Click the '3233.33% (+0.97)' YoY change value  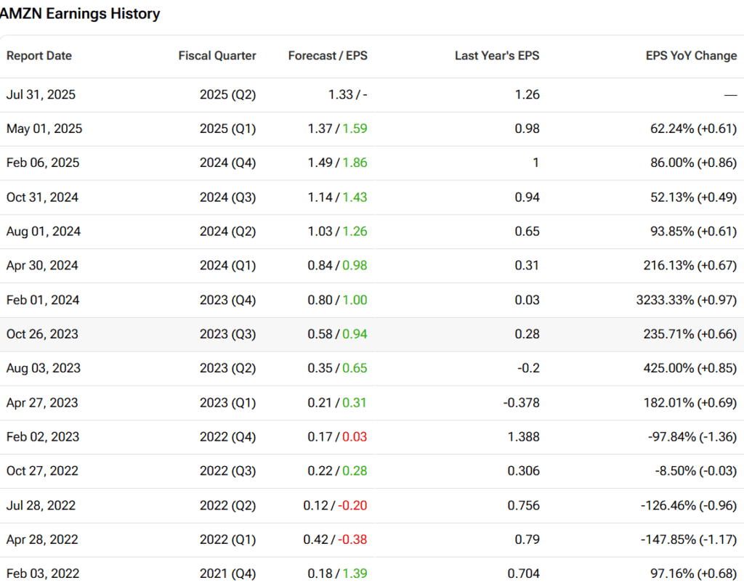687,300
